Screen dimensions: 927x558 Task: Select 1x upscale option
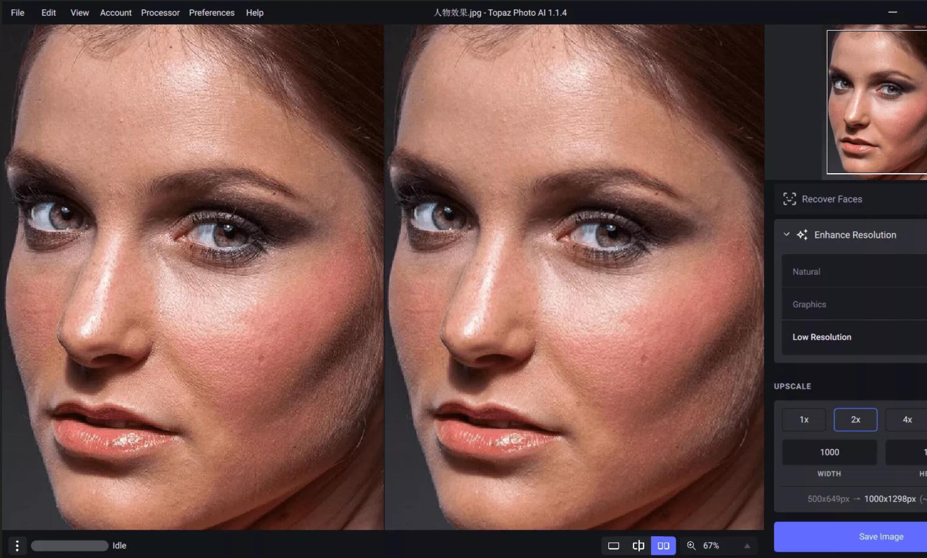(803, 419)
